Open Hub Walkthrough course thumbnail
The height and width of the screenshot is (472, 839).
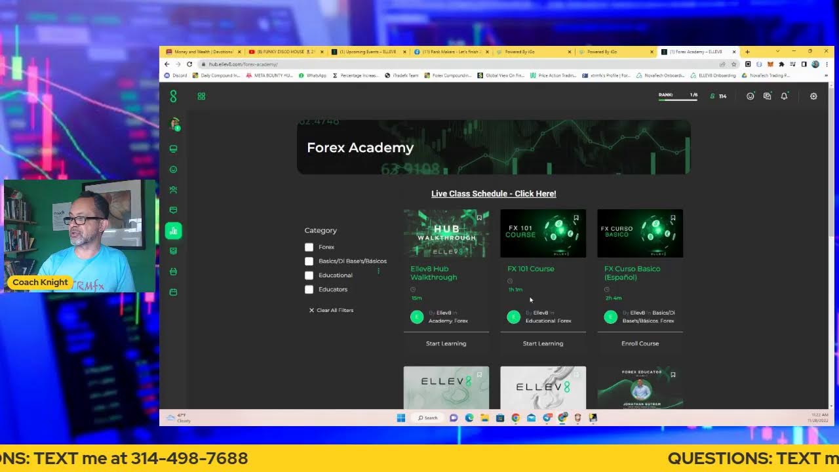pos(446,233)
